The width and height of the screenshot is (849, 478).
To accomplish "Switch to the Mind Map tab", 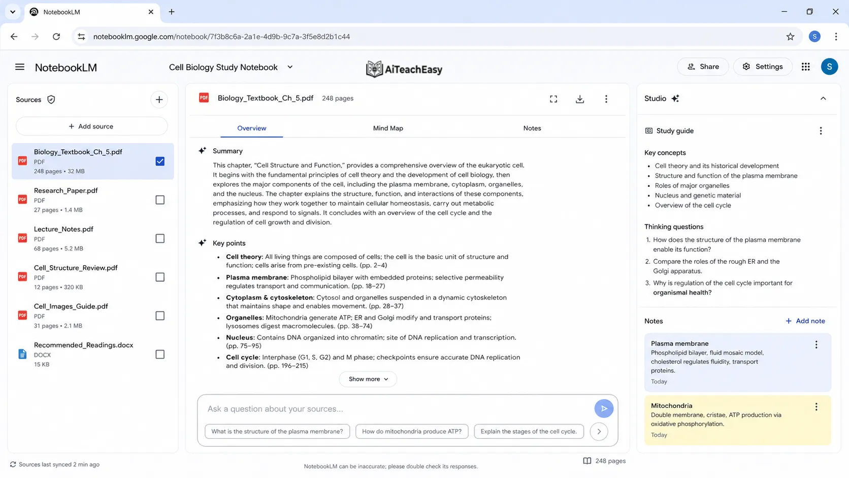I will pyautogui.click(x=388, y=128).
